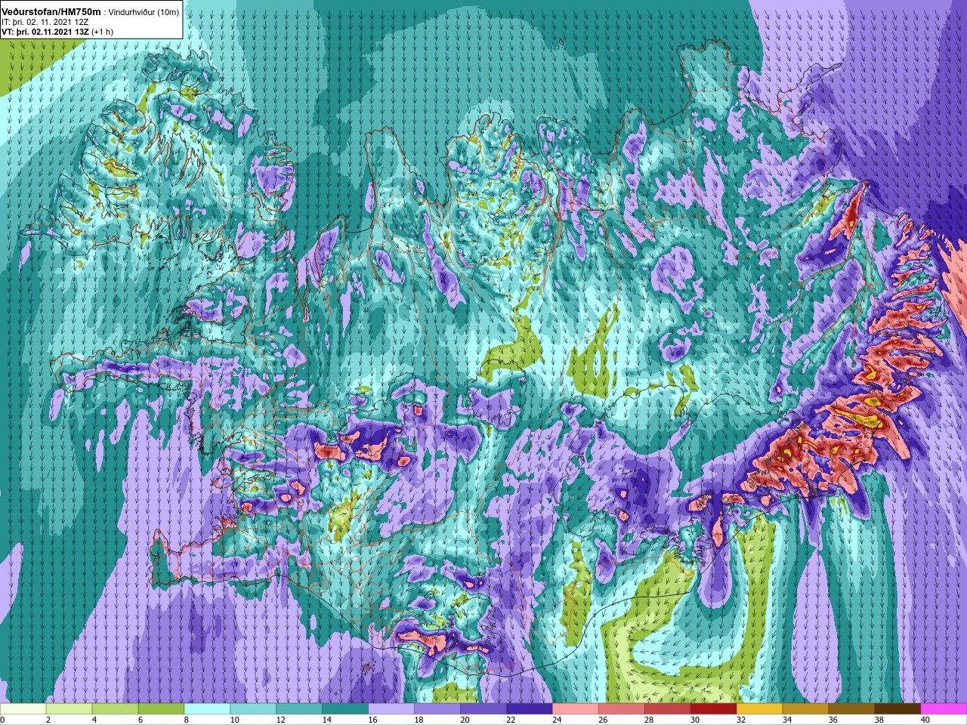Click the legend scale label 14
This screenshot has height=725, width=967.
327,720
